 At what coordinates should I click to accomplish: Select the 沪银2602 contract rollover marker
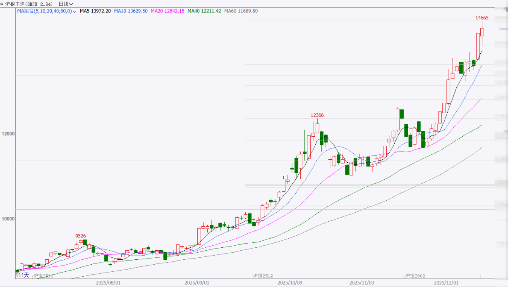415,275
